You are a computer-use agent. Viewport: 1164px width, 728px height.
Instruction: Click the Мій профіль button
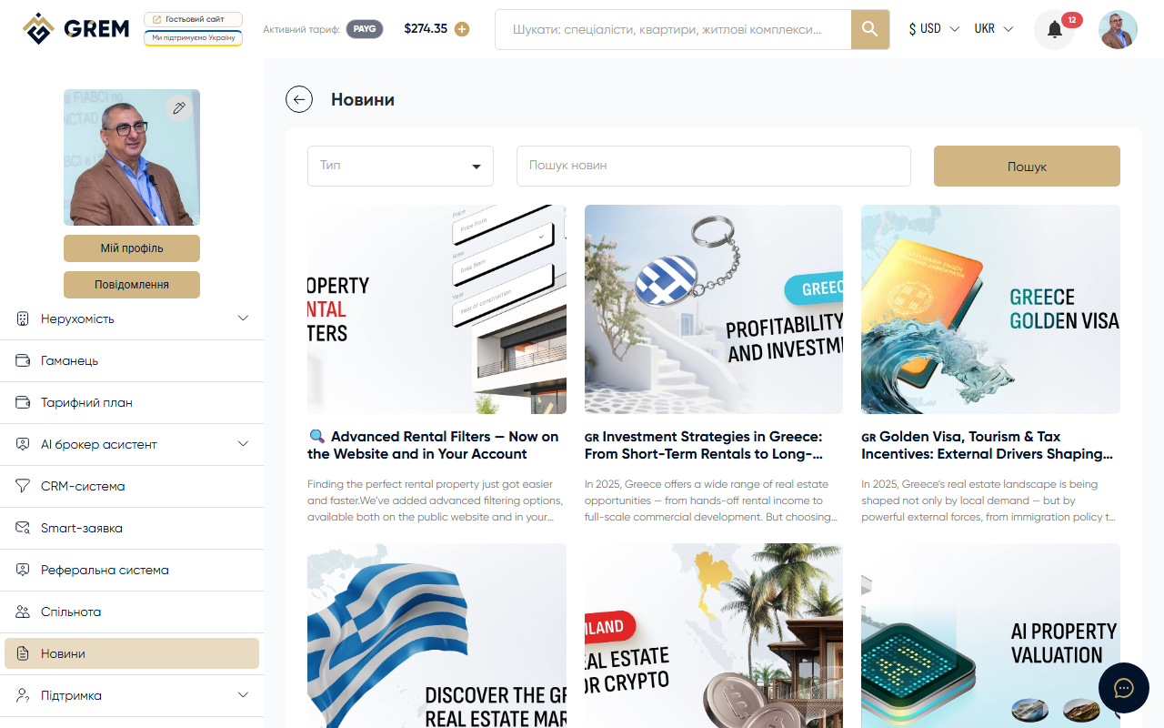[x=132, y=248]
